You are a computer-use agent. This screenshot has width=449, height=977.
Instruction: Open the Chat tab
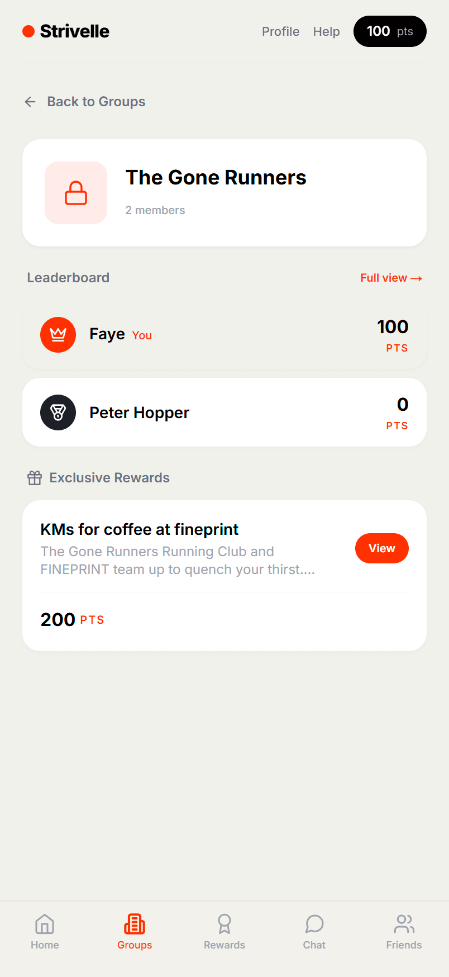point(314,931)
